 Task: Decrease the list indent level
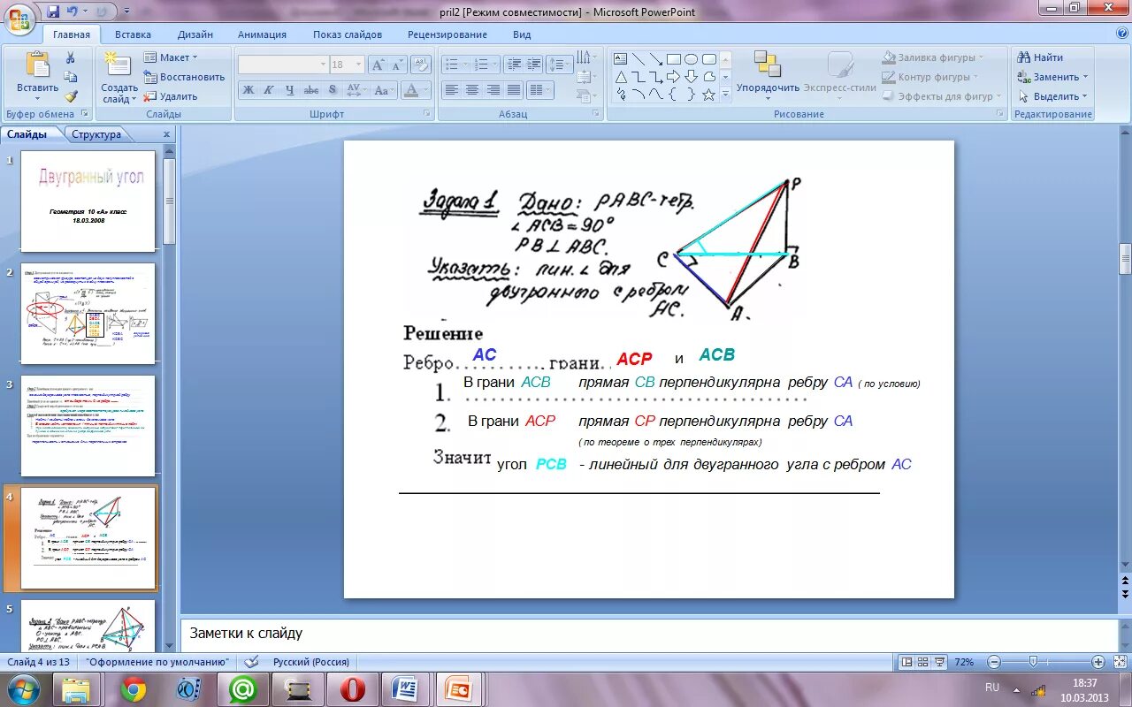click(514, 65)
